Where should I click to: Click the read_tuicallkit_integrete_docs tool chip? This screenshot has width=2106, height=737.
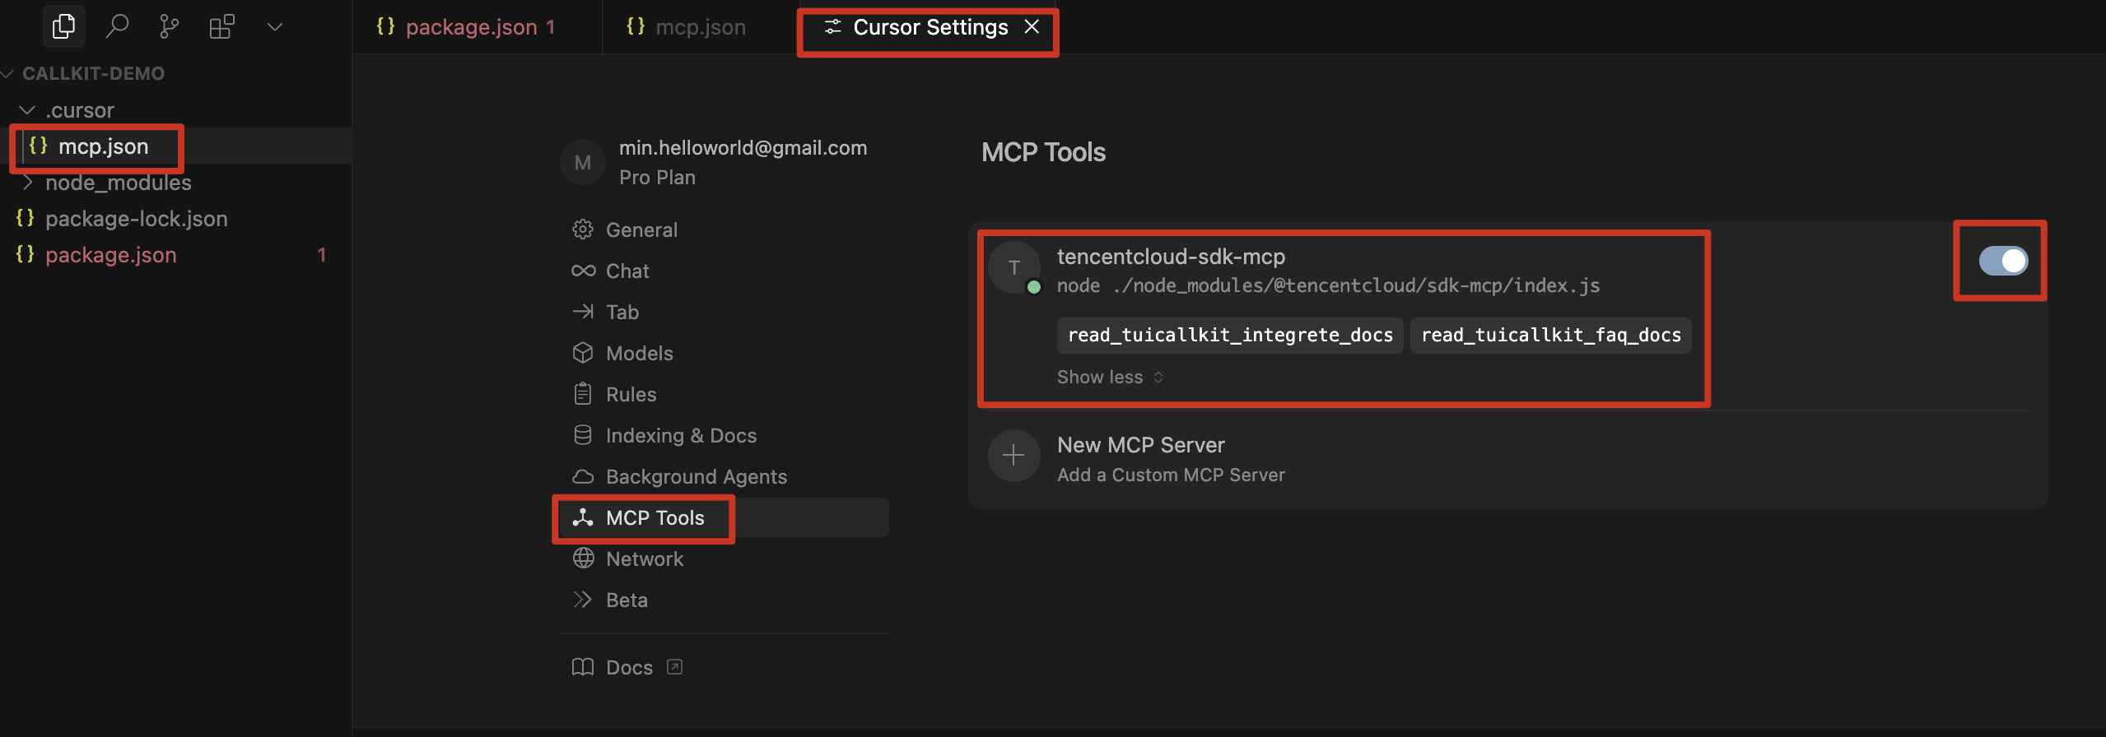tap(1230, 335)
